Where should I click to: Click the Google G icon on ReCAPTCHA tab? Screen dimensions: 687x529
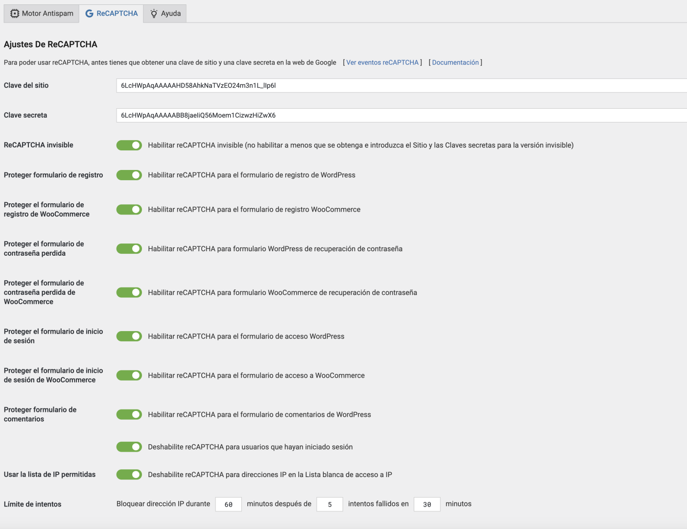pos(89,14)
